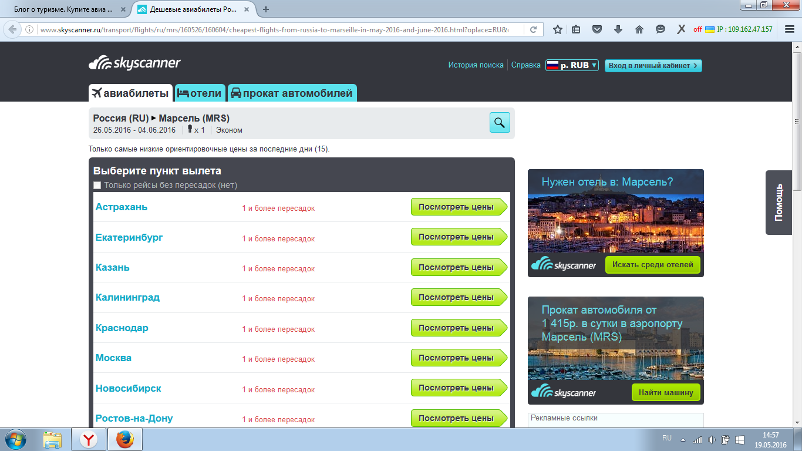802x451 pixels.
Task: Open the Помощь side tab
Action: point(779,202)
